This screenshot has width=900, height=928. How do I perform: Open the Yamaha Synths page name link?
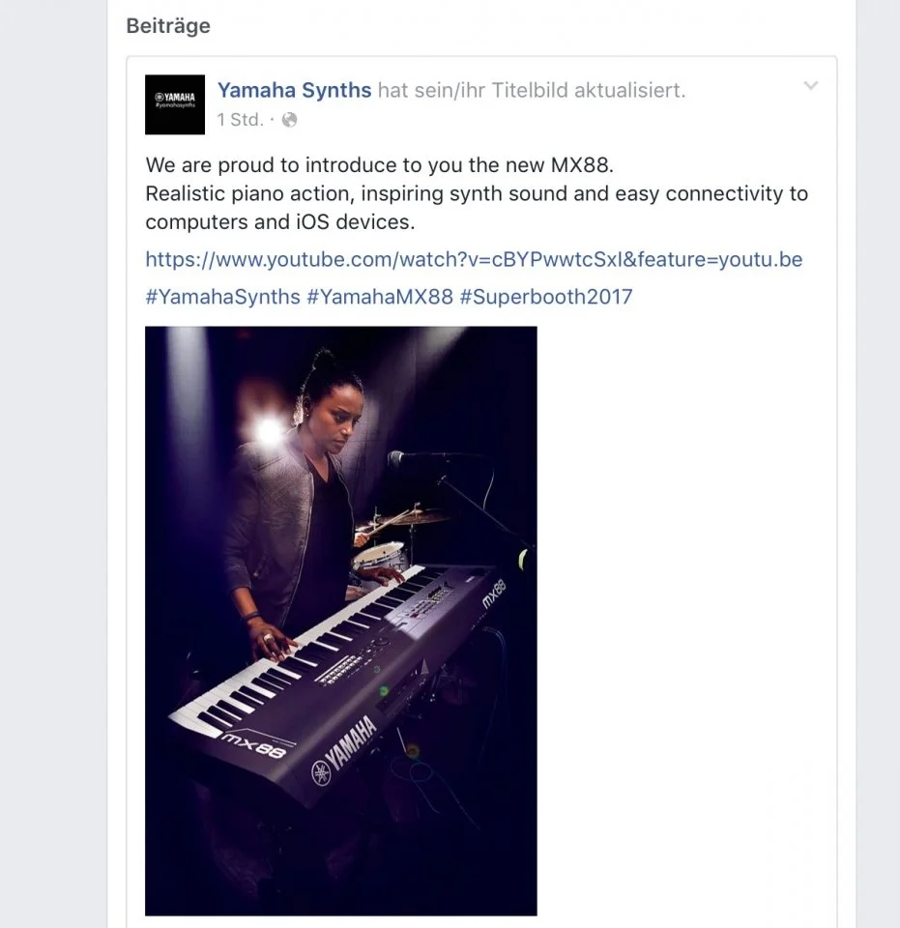294,90
